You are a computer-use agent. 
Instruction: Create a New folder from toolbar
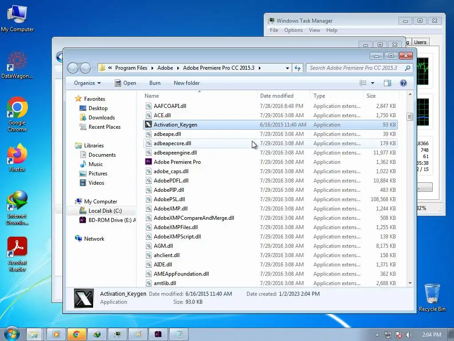tap(187, 83)
